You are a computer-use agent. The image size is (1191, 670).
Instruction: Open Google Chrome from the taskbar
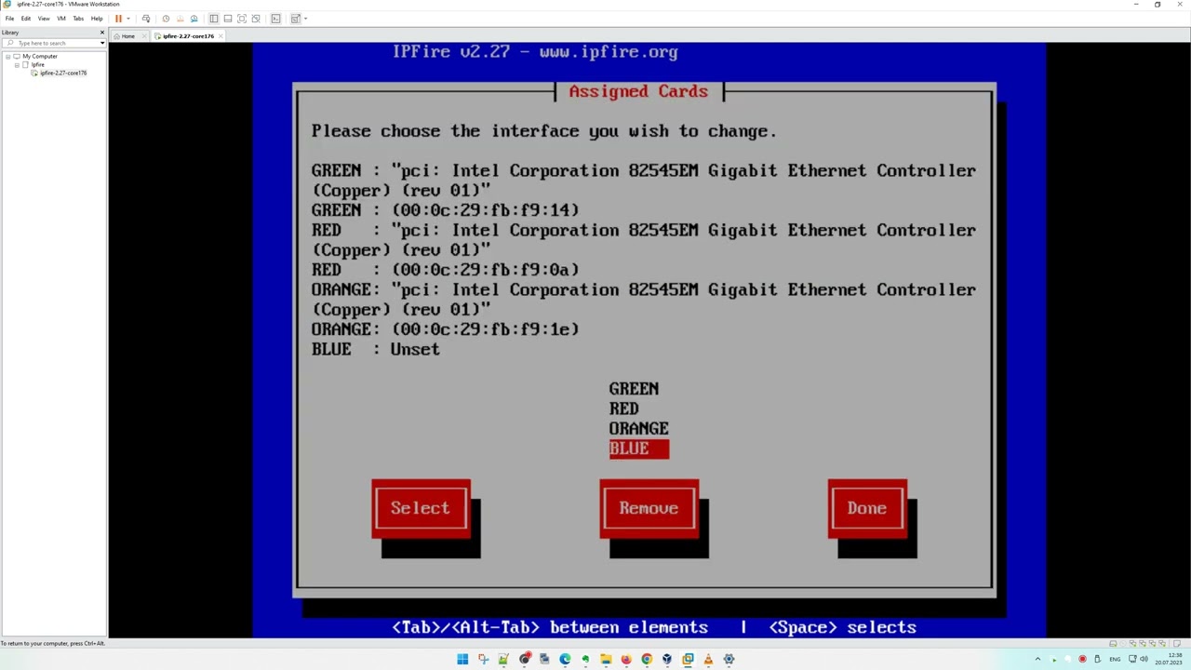647,659
